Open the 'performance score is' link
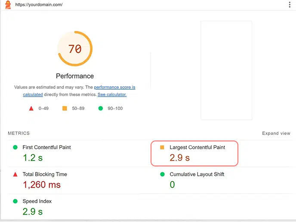 114,87
